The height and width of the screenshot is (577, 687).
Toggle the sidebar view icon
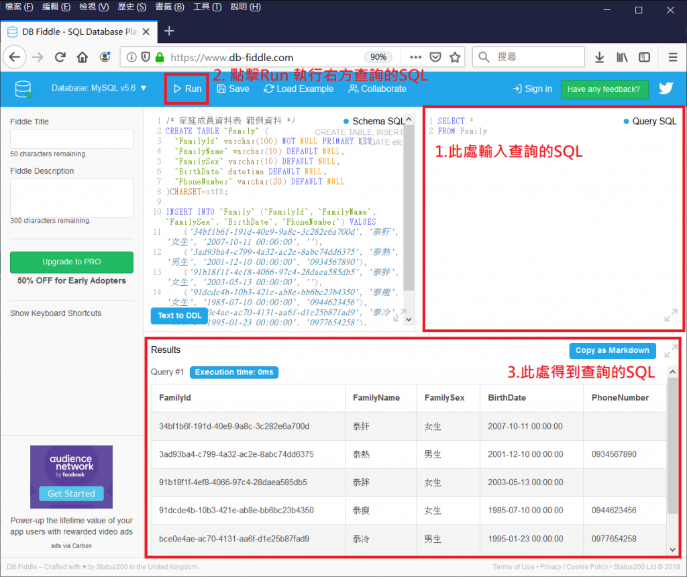click(645, 58)
